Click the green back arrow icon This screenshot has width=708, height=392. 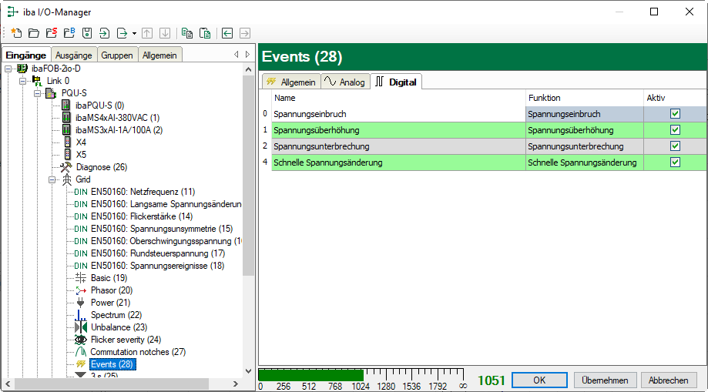click(227, 33)
